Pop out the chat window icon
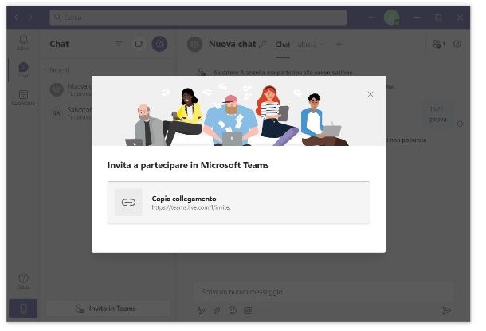This screenshot has height=331, width=486. 457,44
